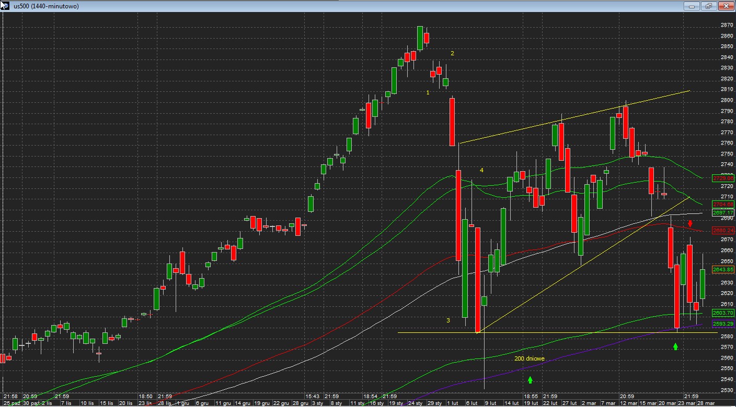
Task: Click the purple 2593.29 price label
Action: [x=723, y=324]
